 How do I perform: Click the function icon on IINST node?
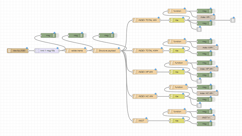tap(135, 121)
